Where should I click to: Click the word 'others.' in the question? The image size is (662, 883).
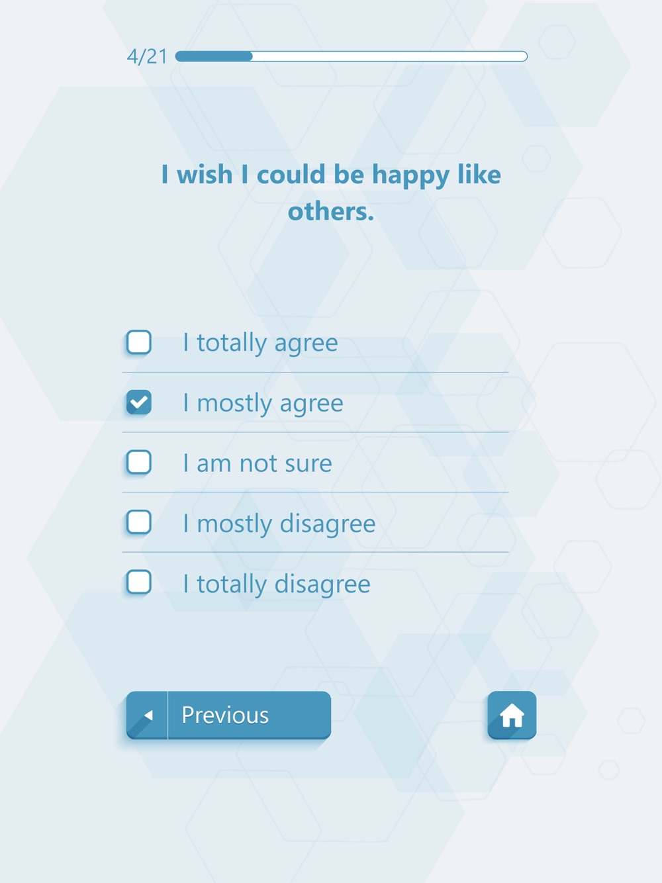click(x=331, y=212)
